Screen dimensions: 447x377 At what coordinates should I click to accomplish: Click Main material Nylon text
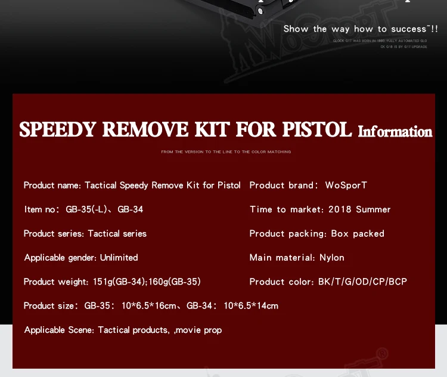tap(297, 258)
